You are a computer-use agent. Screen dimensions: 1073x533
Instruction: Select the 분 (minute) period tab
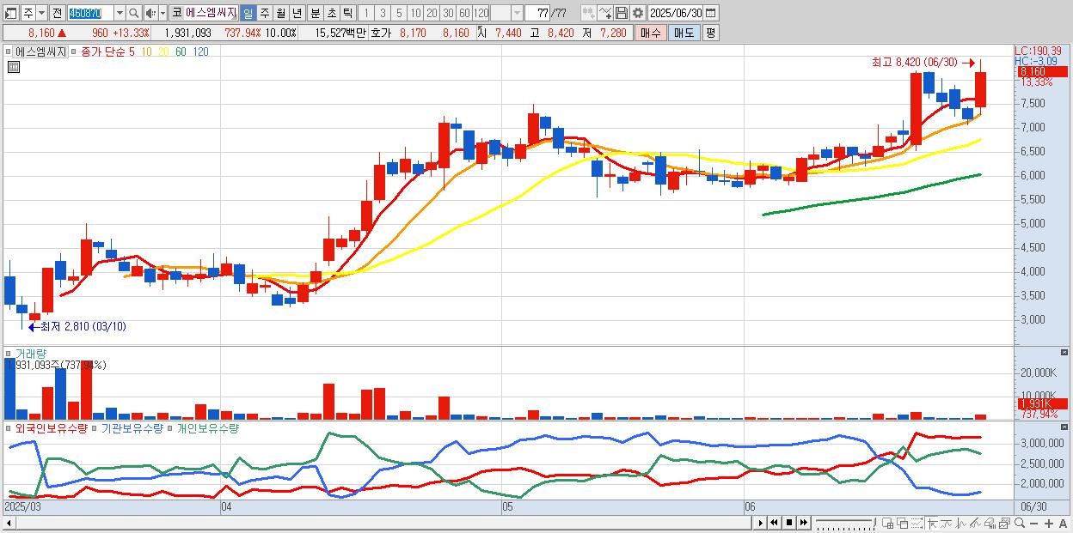coord(315,14)
